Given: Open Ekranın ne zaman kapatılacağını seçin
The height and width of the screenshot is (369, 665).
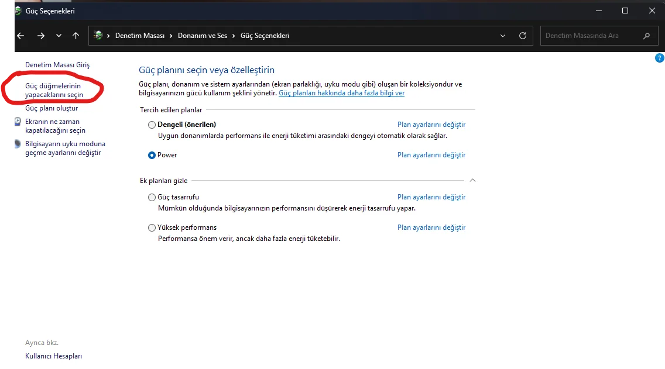Looking at the screenshot, I should click(55, 126).
